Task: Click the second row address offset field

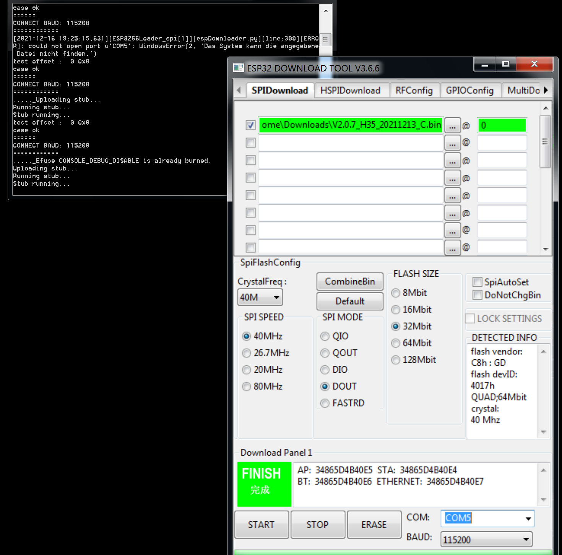Action: 502,143
